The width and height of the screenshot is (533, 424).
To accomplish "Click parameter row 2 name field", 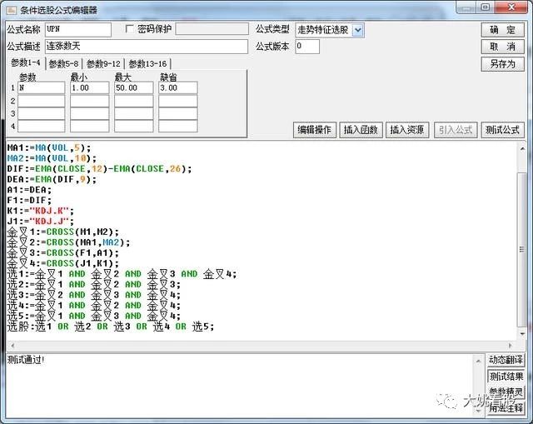I will tap(41, 101).
